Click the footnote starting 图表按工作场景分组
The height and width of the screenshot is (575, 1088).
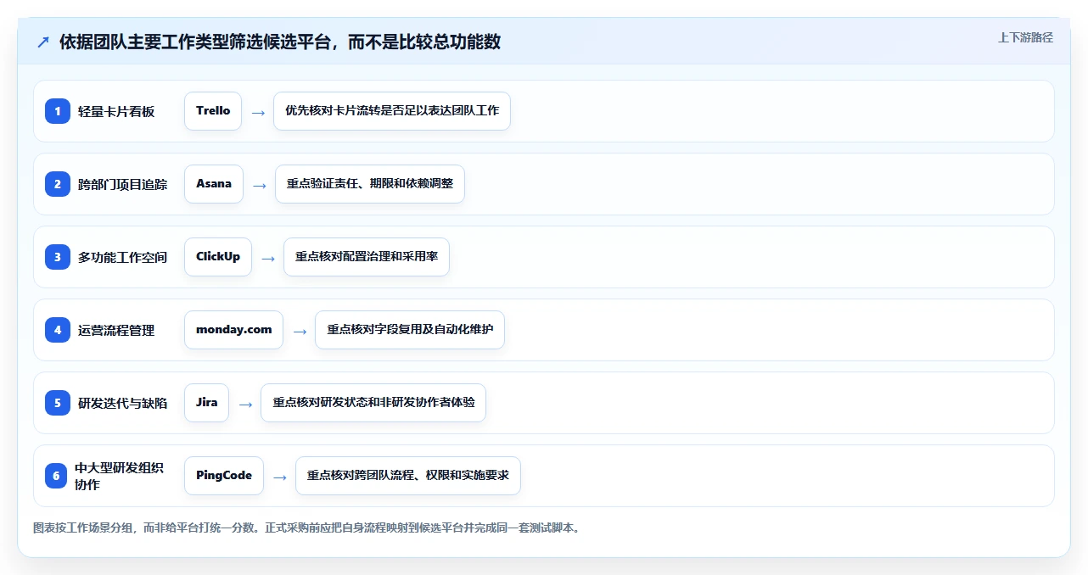pyautogui.click(x=306, y=528)
